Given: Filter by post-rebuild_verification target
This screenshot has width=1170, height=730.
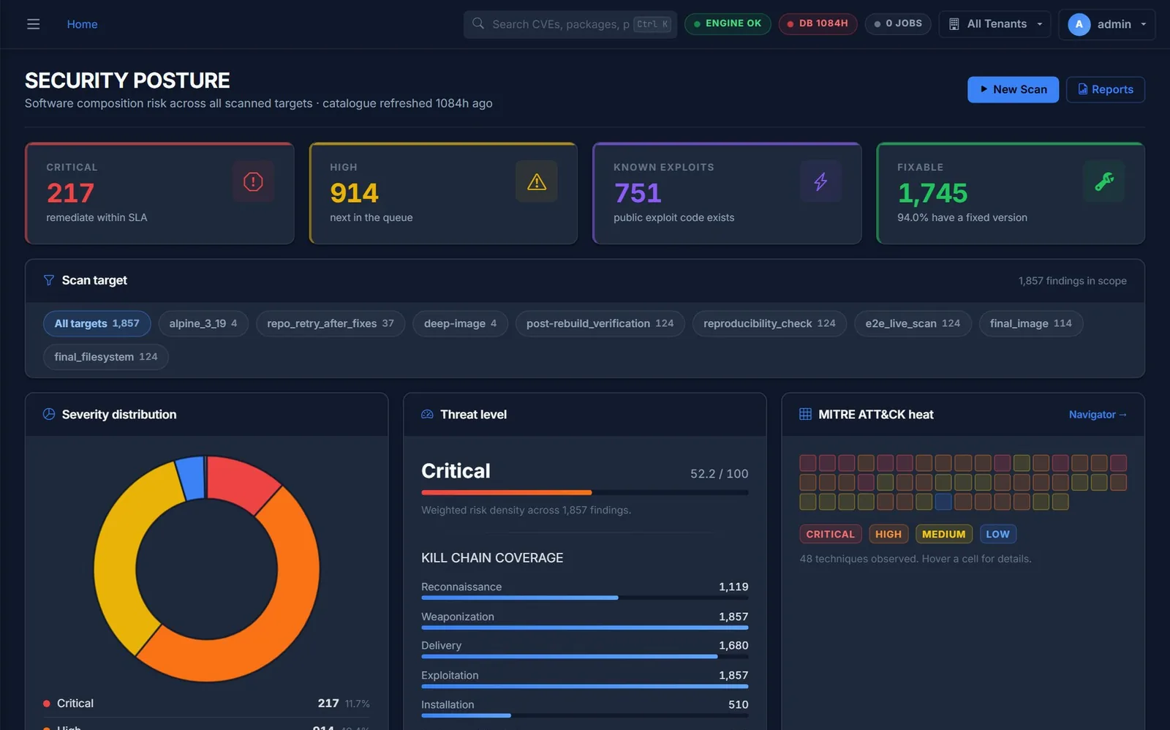Looking at the screenshot, I should coord(600,323).
